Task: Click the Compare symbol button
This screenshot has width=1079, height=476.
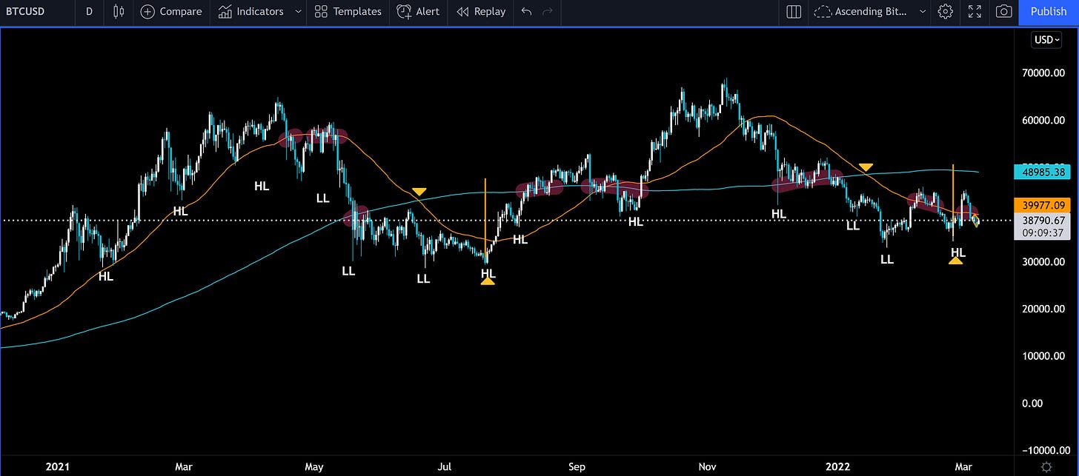Action: [171, 11]
